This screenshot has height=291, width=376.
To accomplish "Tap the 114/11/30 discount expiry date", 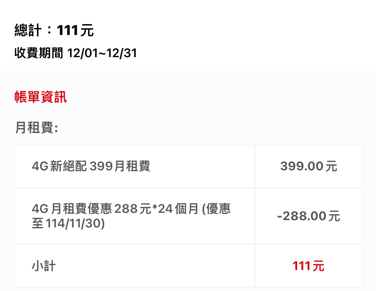I will pyautogui.click(x=75, y=224).
